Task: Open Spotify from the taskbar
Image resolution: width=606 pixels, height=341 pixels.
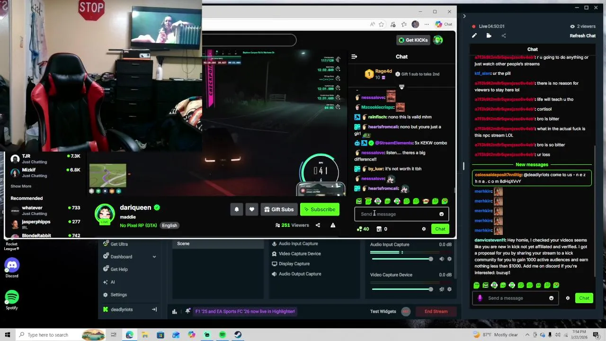Action: tap(223, 335)
